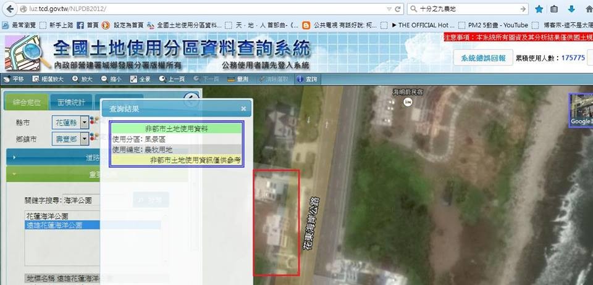The height and width of the screenshot is (285, 593).
Task: Open THE OFFICIAL Hot bookmark
Action: click(x=418, y=25)
